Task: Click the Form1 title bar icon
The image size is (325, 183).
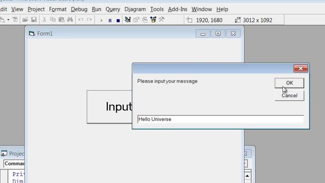Action: 31,34
